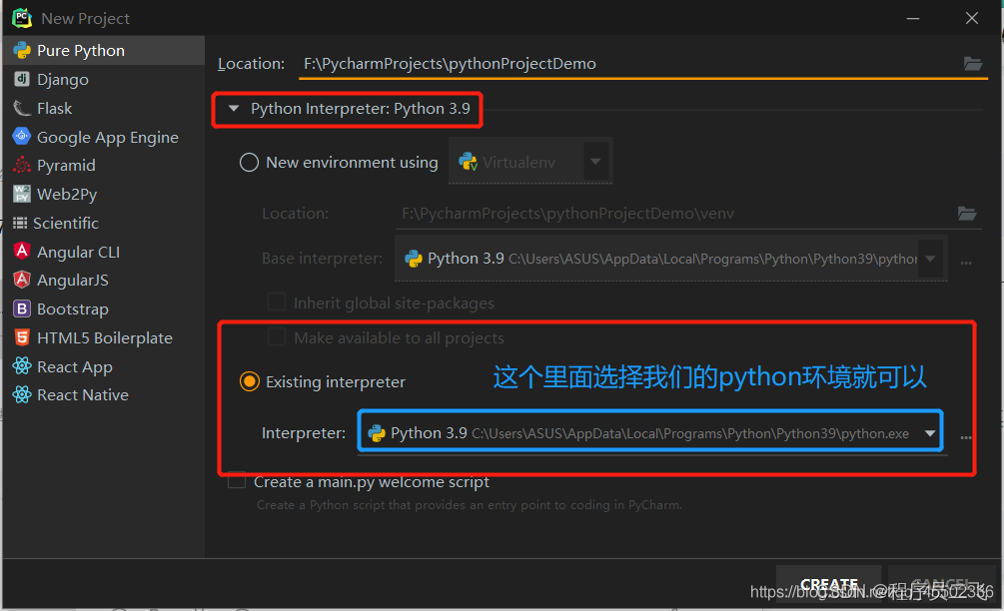Click the Angular CLI icon
Image resolution: width=1004 pixels, height=611 pixels.
(x=22, y=251)
